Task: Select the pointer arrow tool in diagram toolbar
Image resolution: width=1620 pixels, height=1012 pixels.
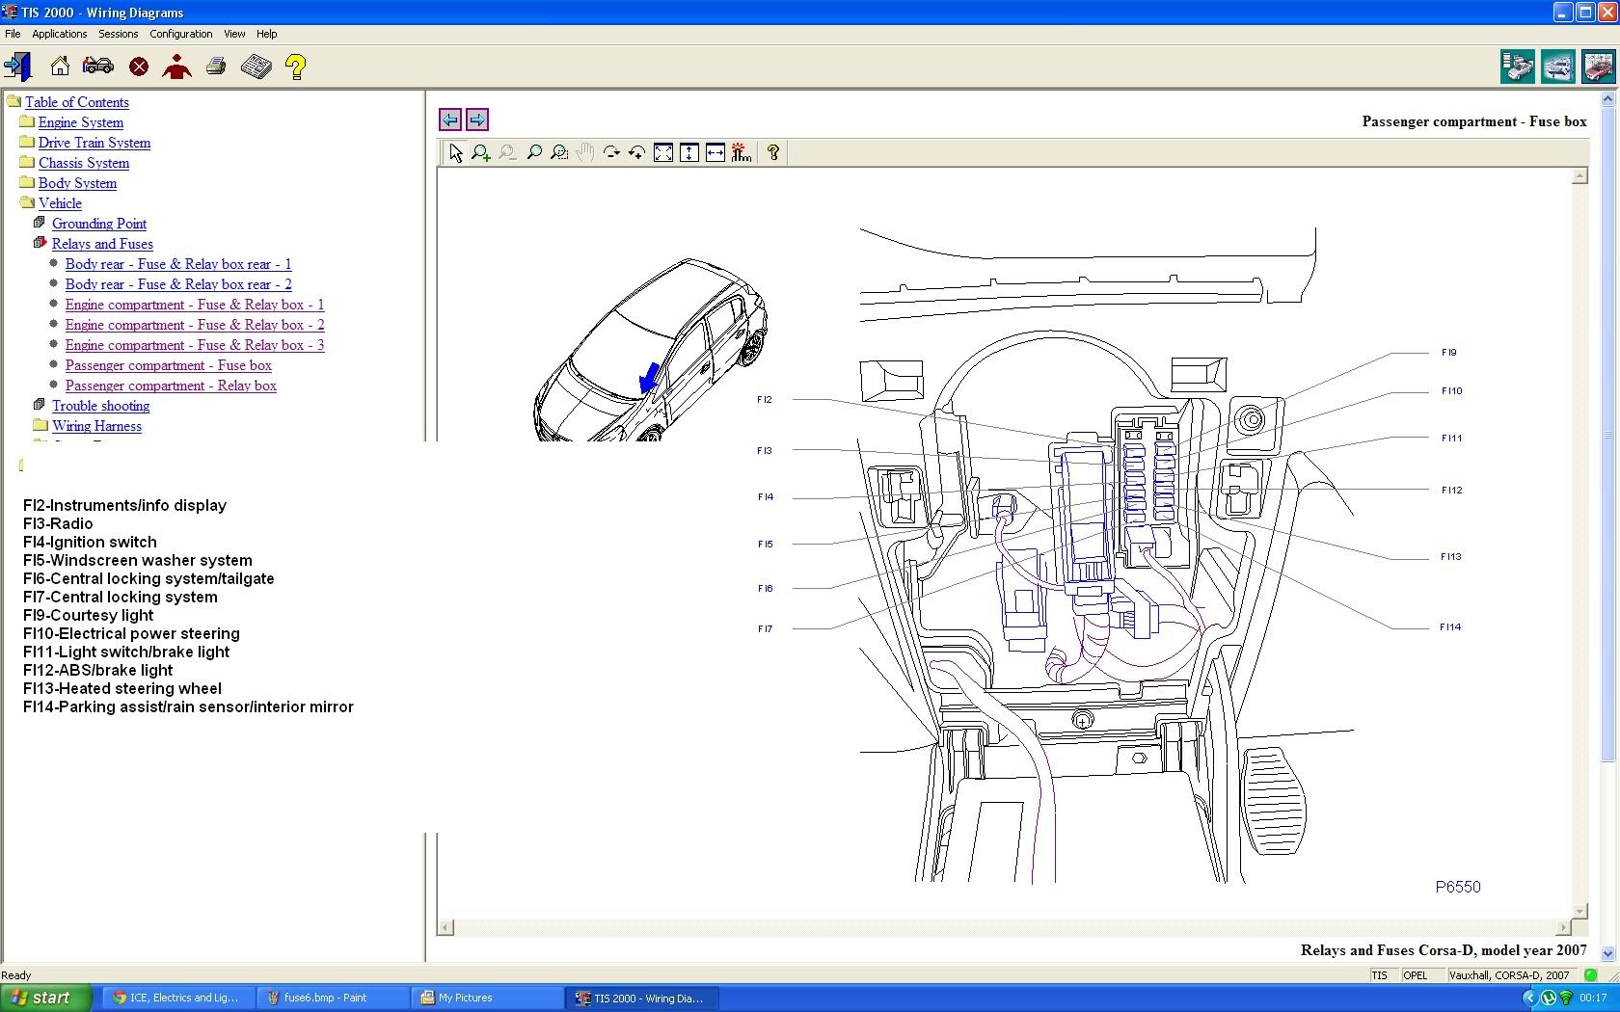Action: click(455, 152)
